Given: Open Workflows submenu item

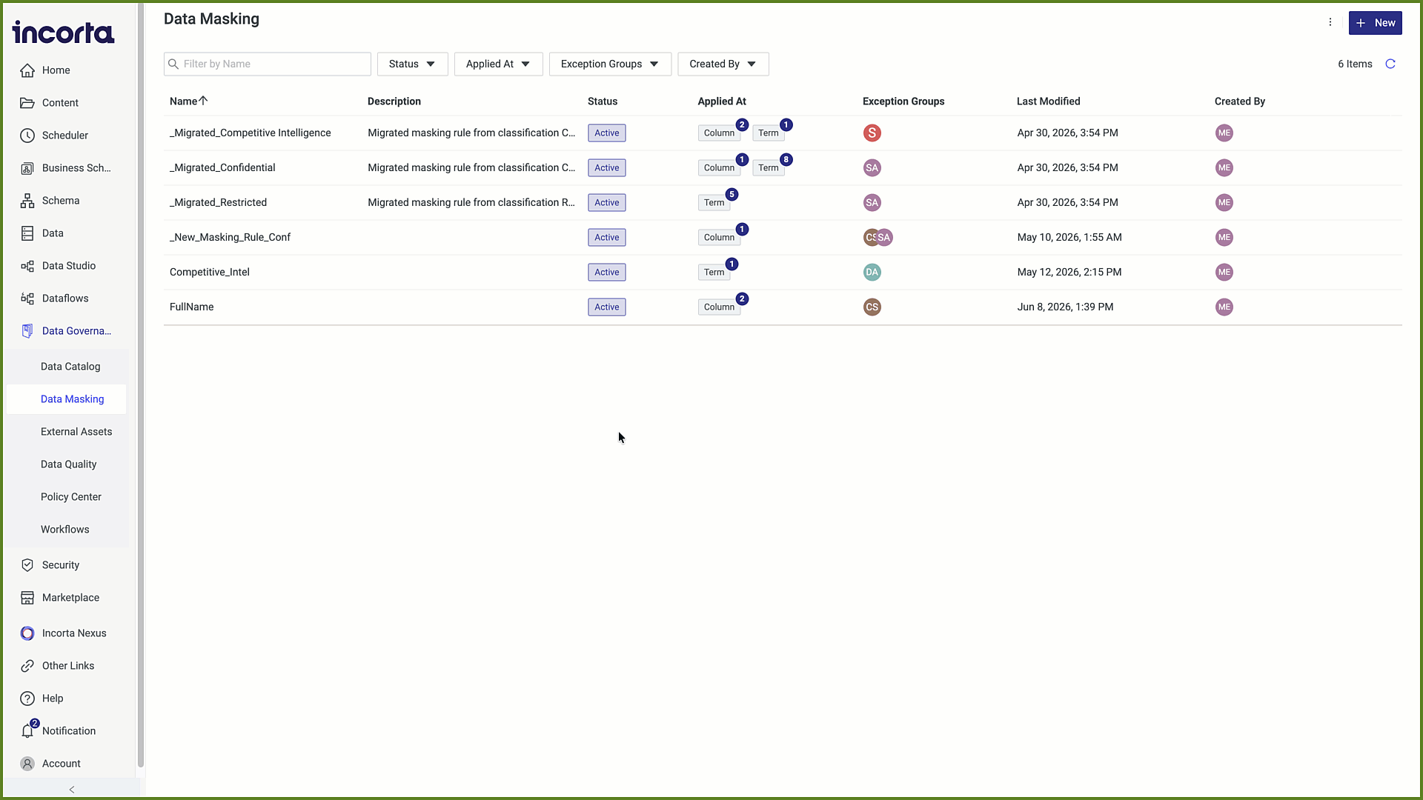Looking at the screenshot, I should [65, 530].
